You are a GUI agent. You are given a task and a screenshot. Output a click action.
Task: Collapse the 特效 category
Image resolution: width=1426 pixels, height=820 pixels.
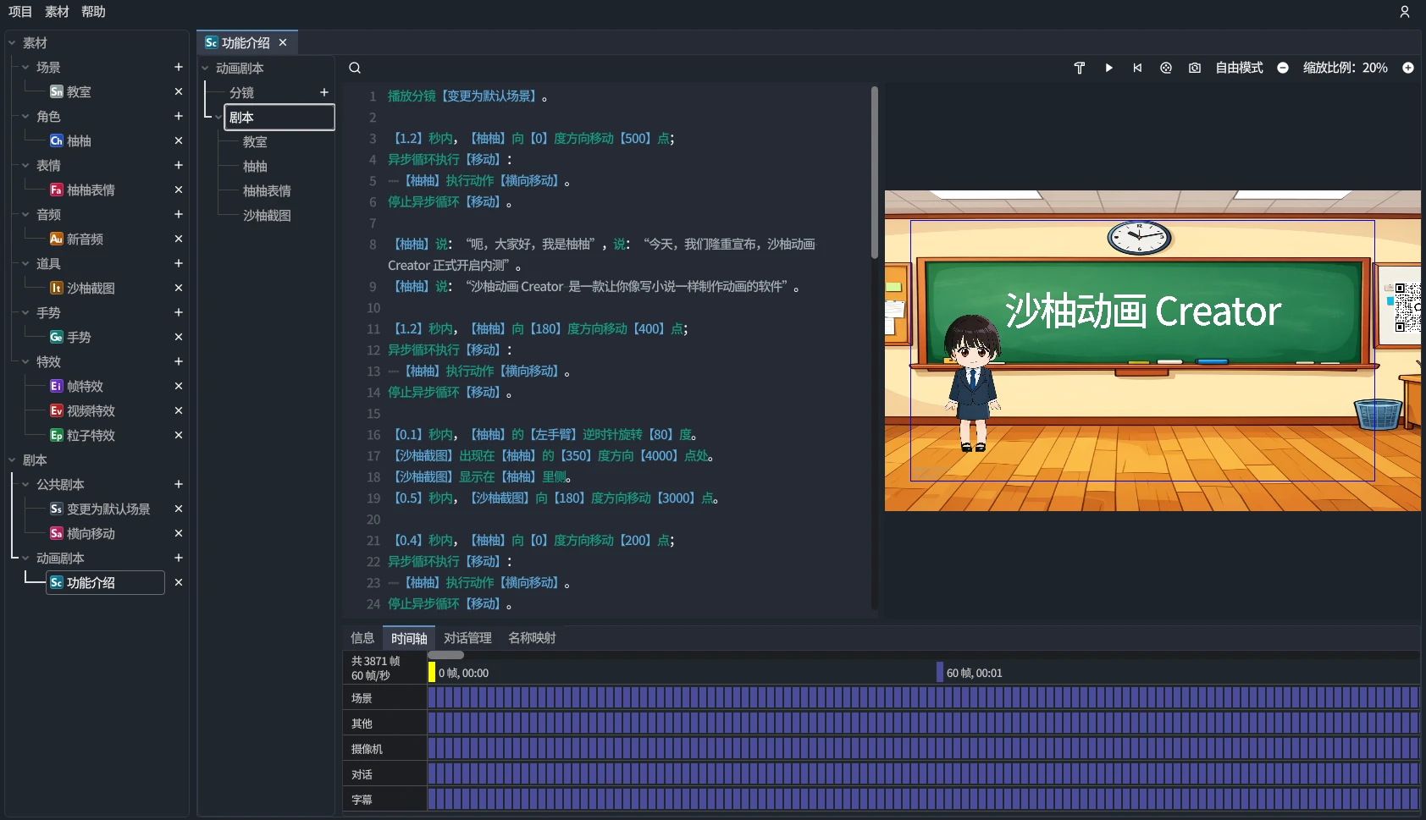tap(25, 361)
